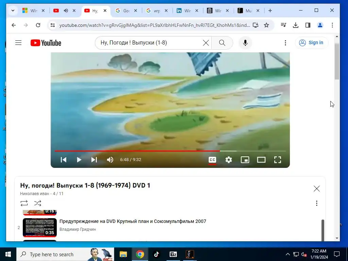Open channel Владимир Гридчин

click(78, 229)
